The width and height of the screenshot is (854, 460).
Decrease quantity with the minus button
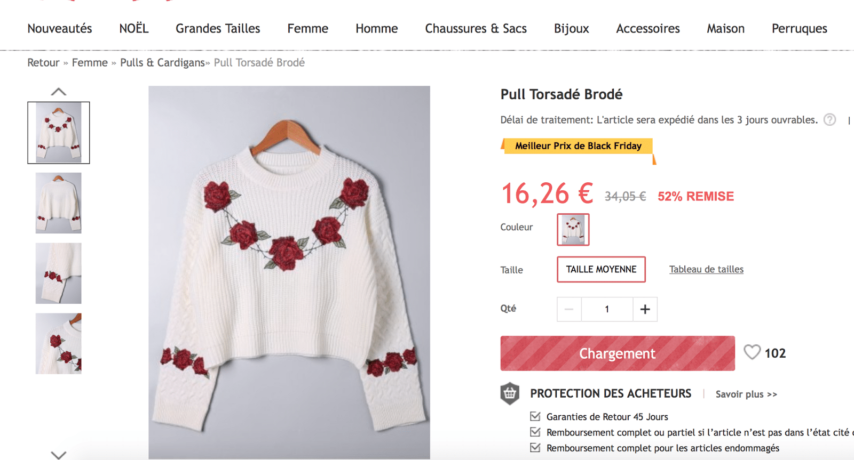click(x=569, y=309)
